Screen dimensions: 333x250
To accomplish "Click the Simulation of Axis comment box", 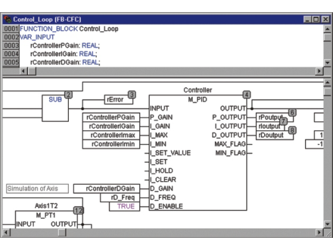I will (38, 189).
